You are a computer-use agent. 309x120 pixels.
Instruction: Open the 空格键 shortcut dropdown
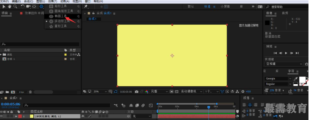click(284, 64)
